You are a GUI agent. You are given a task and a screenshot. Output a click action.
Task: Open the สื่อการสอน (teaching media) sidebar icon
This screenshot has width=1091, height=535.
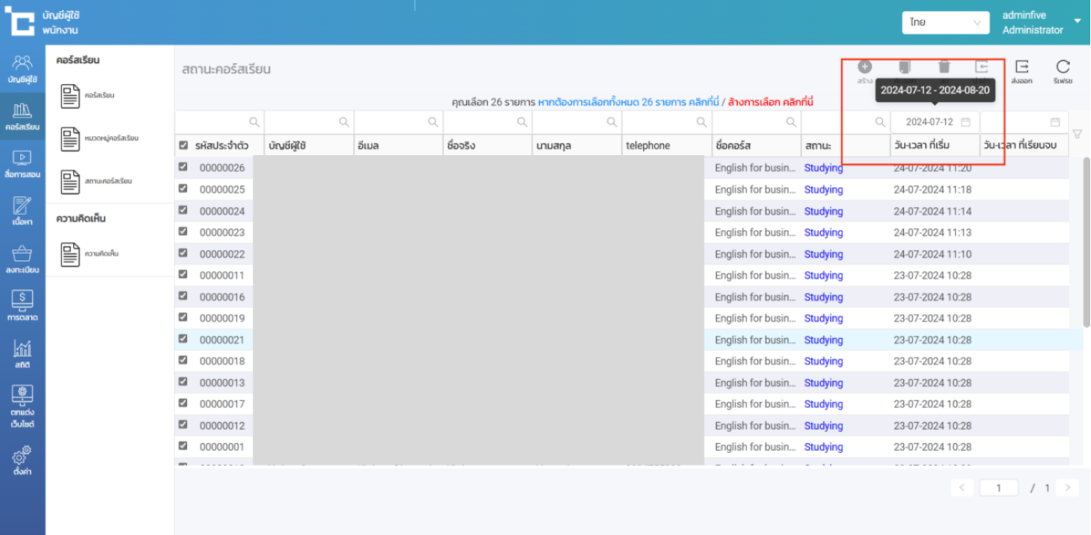tap(23, 164)
